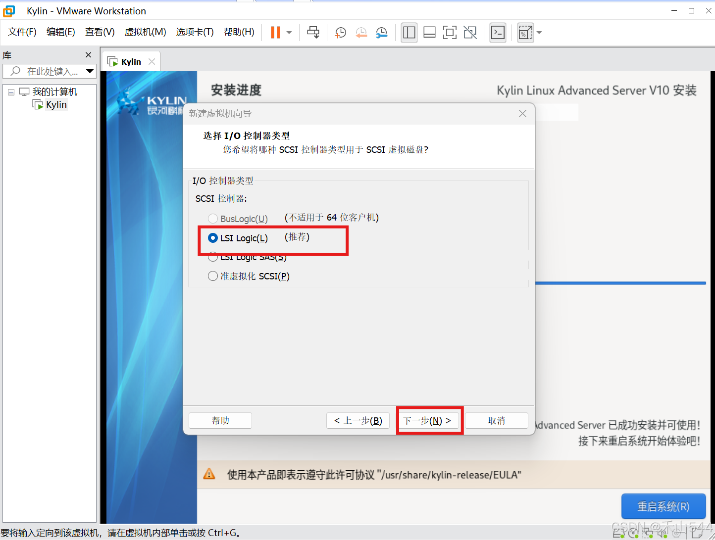This screenshot has height=540, width=715.
Task: Close the 库 library panel
Action: coord(89,55)
